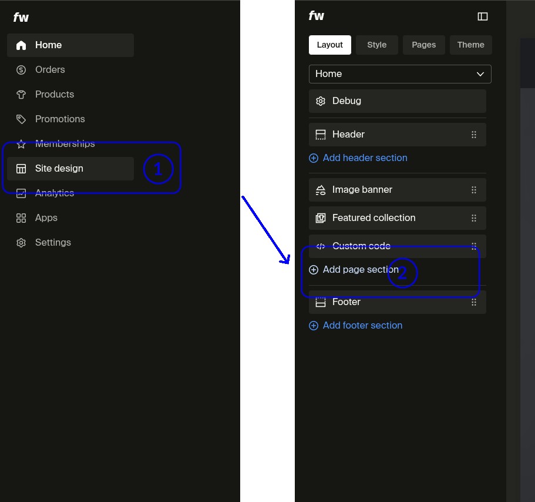Switch to the Pages tab
Image resolution: width=535 pixels, height=502 pixels.
[424, 45]
